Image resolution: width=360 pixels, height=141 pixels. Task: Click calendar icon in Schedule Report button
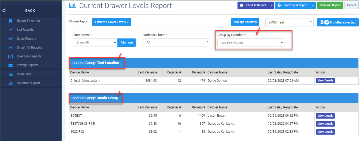pyautogui.click(x=242, y=5)
